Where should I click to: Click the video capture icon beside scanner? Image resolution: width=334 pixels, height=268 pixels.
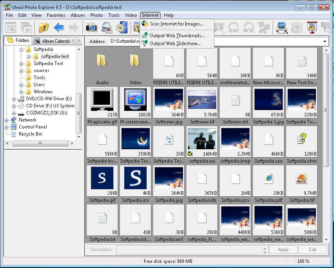(x=122, y=27)
